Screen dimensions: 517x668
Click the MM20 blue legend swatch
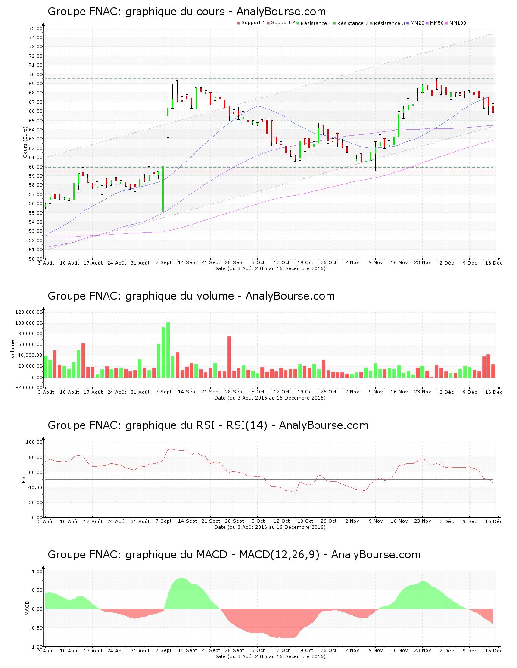tap(408, 23)
